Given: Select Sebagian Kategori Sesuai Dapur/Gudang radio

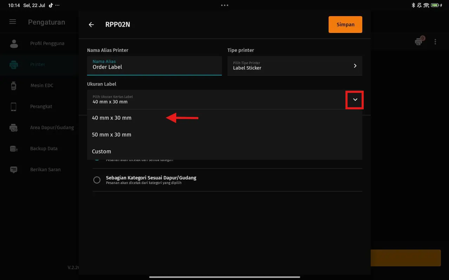Looking at the screenshot, I should [x=97, y=180].
